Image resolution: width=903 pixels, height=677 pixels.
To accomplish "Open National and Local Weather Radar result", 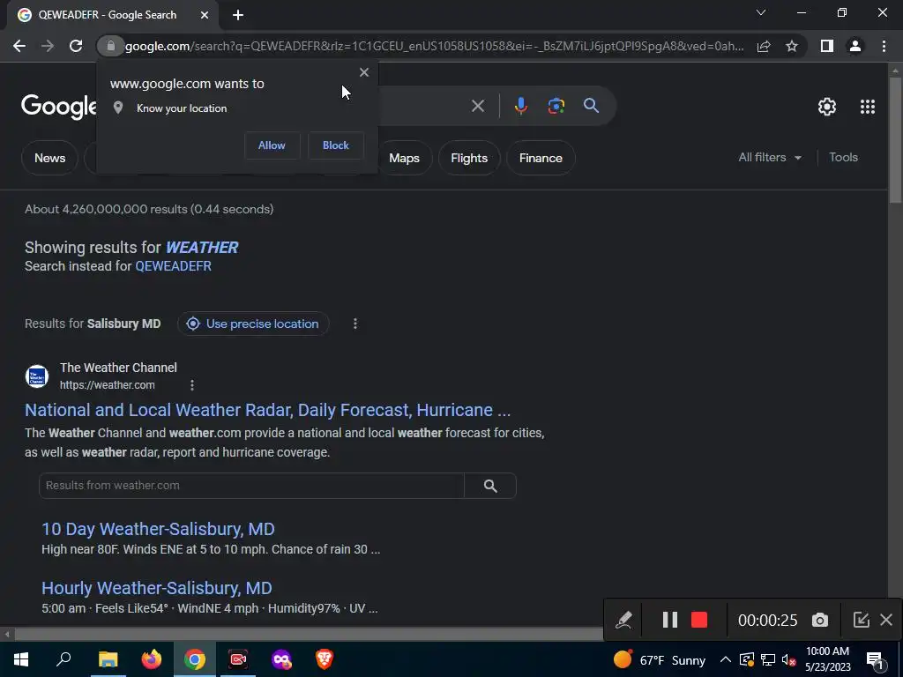I will click(x=268, y=410).
